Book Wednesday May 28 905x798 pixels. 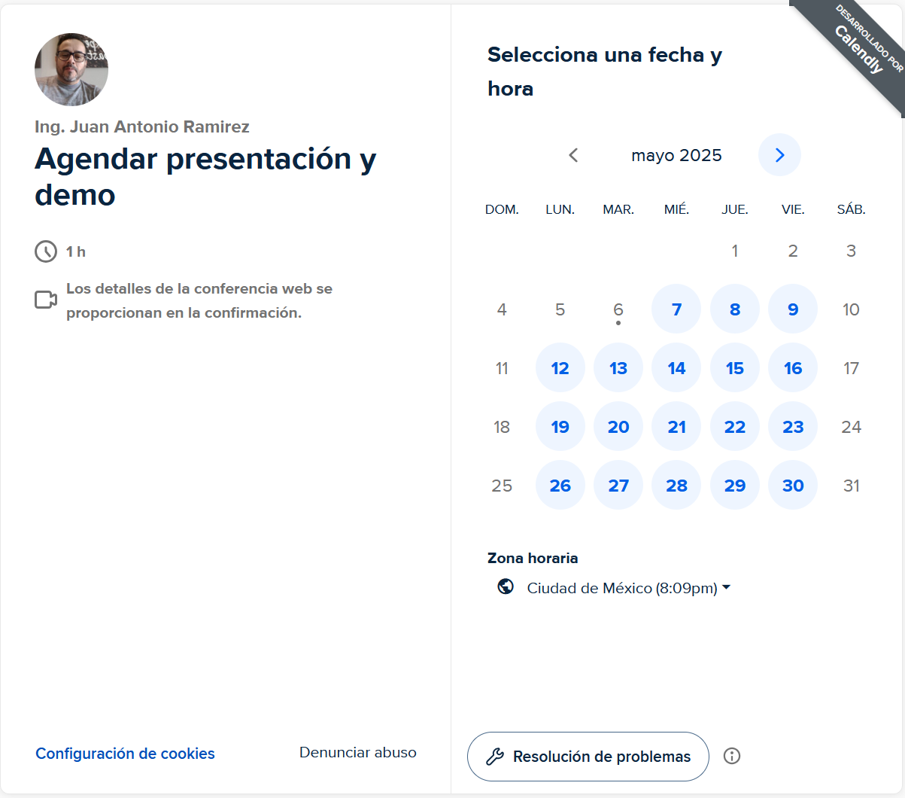pos(676,486)
